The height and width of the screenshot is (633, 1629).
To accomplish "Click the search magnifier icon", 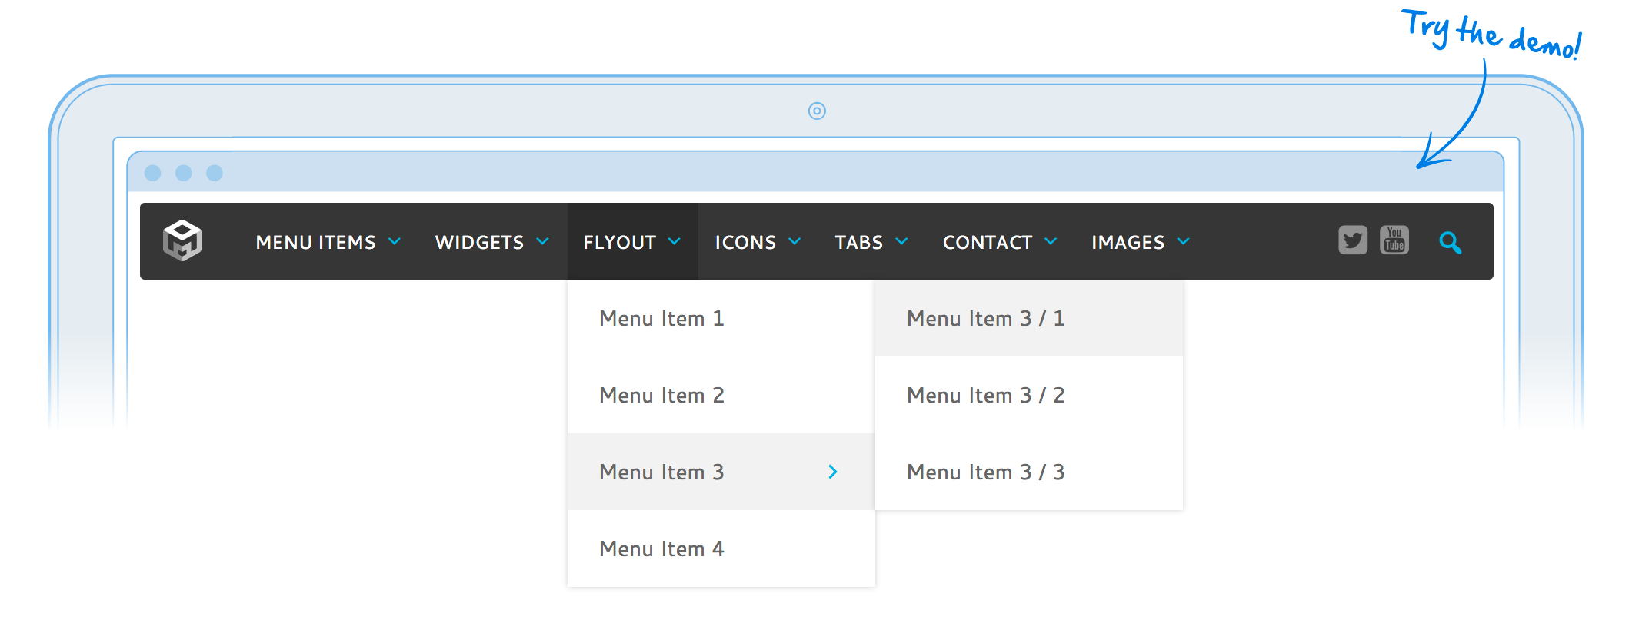I will 1450,243.
